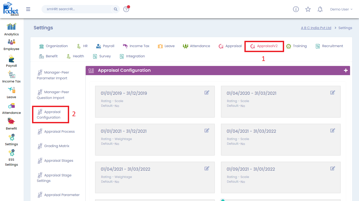The image size is (359, 201).
Task: Open the help question mark icon
Action: [x=126, y=9]
